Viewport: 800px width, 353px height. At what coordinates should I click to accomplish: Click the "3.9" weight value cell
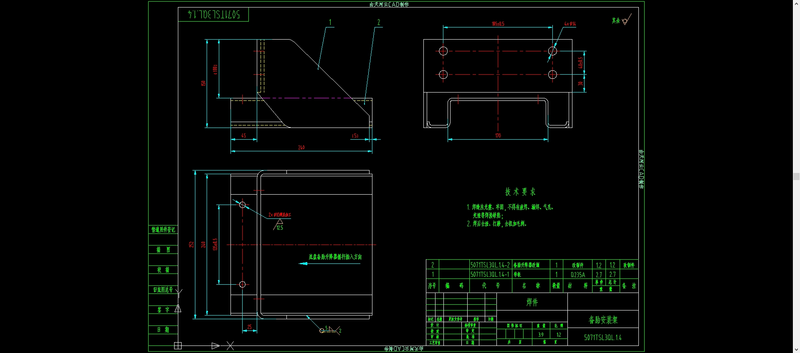tap(541, 335)
